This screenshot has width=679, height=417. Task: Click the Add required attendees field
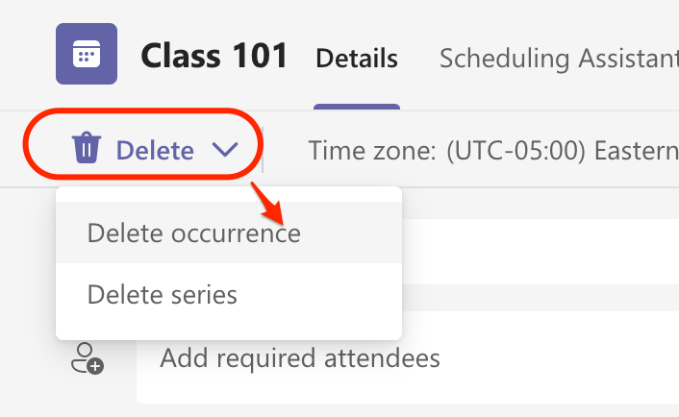408,357
